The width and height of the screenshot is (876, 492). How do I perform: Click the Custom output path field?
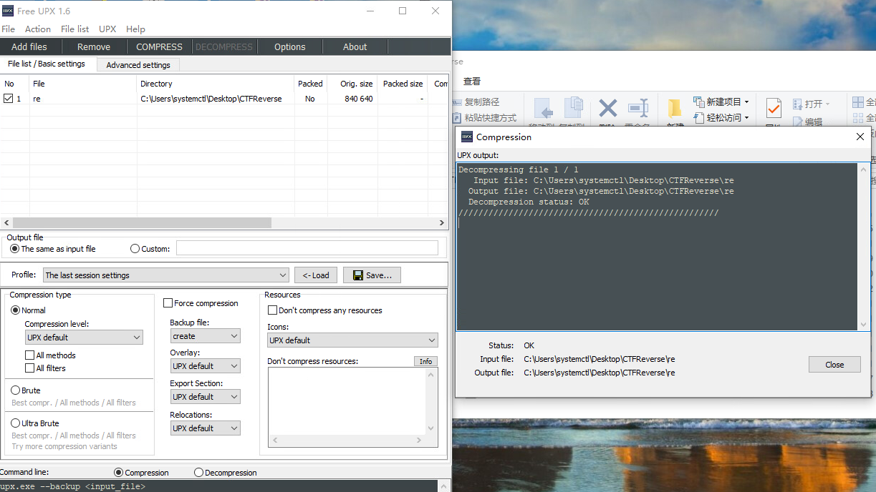tap(307, 248)
